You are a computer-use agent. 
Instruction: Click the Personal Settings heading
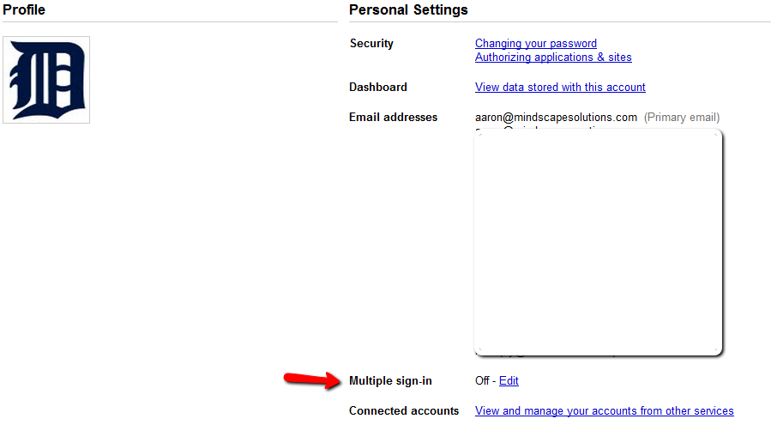click(408, 10)
